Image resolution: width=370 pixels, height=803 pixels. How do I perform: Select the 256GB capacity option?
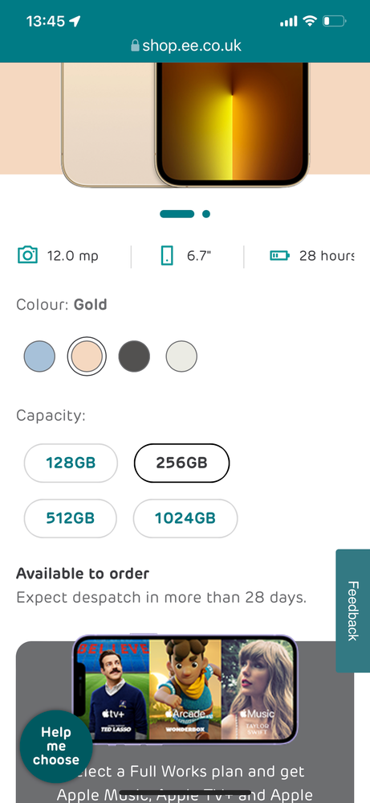(x=181, y=463)
